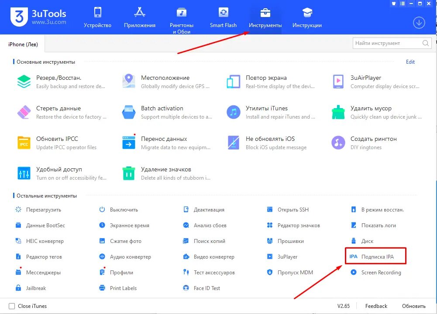Click the Feedback link
The height and width of the screenshot is (314, 437).
[x=376, y=306]
